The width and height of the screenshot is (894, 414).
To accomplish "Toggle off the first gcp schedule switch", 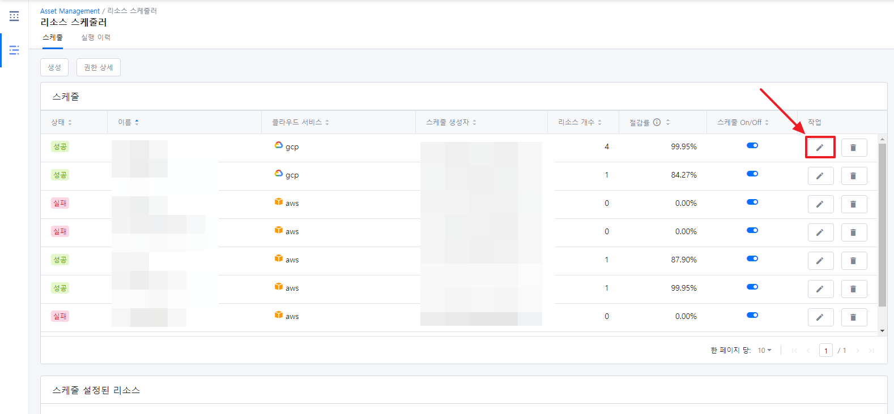I will click(x=752, y=145).
